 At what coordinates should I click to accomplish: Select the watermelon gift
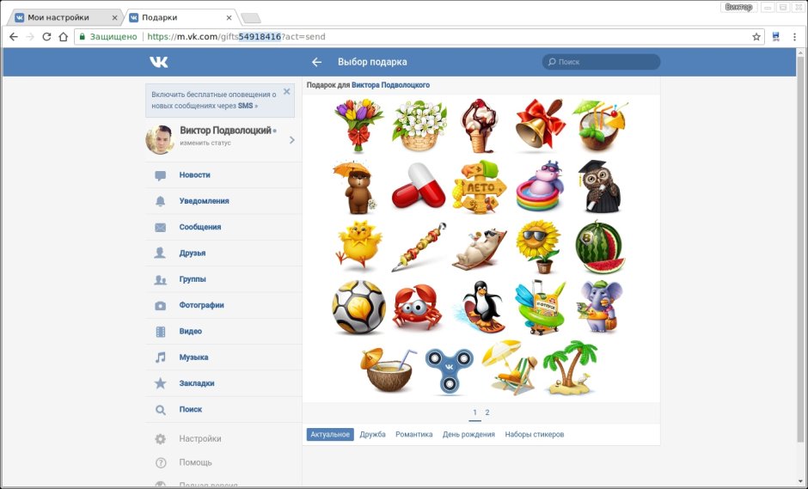(x=600, y=248)
